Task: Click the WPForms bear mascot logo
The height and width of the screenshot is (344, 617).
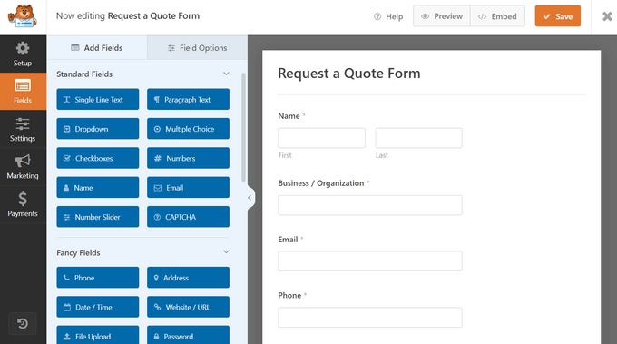Action: click(23, 16)
